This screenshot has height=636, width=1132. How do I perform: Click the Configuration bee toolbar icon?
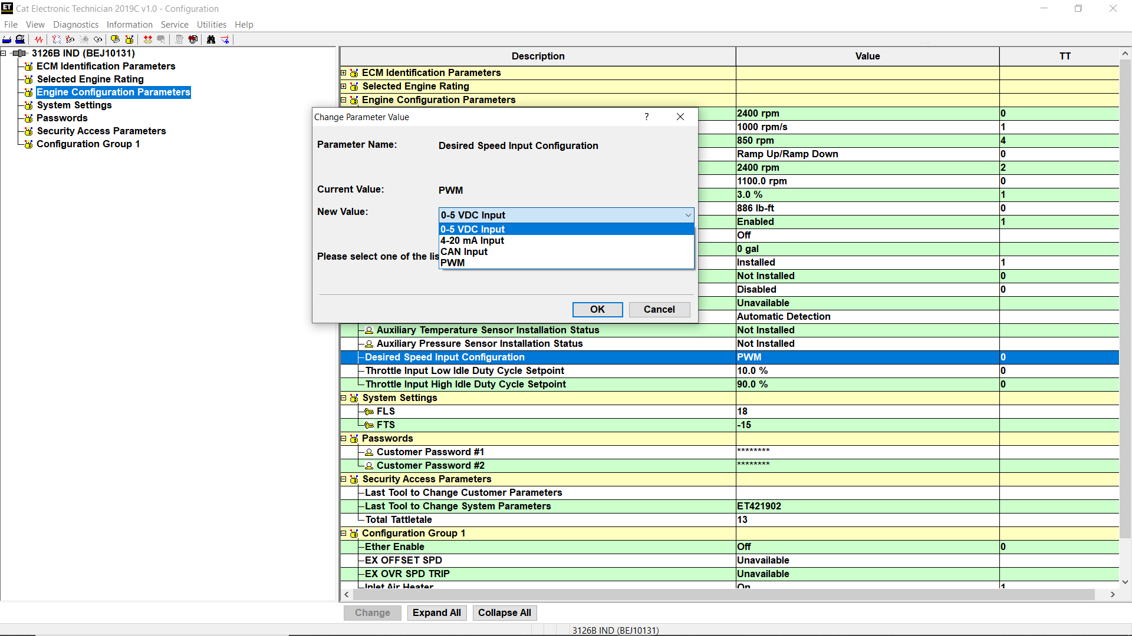(129, 39)
